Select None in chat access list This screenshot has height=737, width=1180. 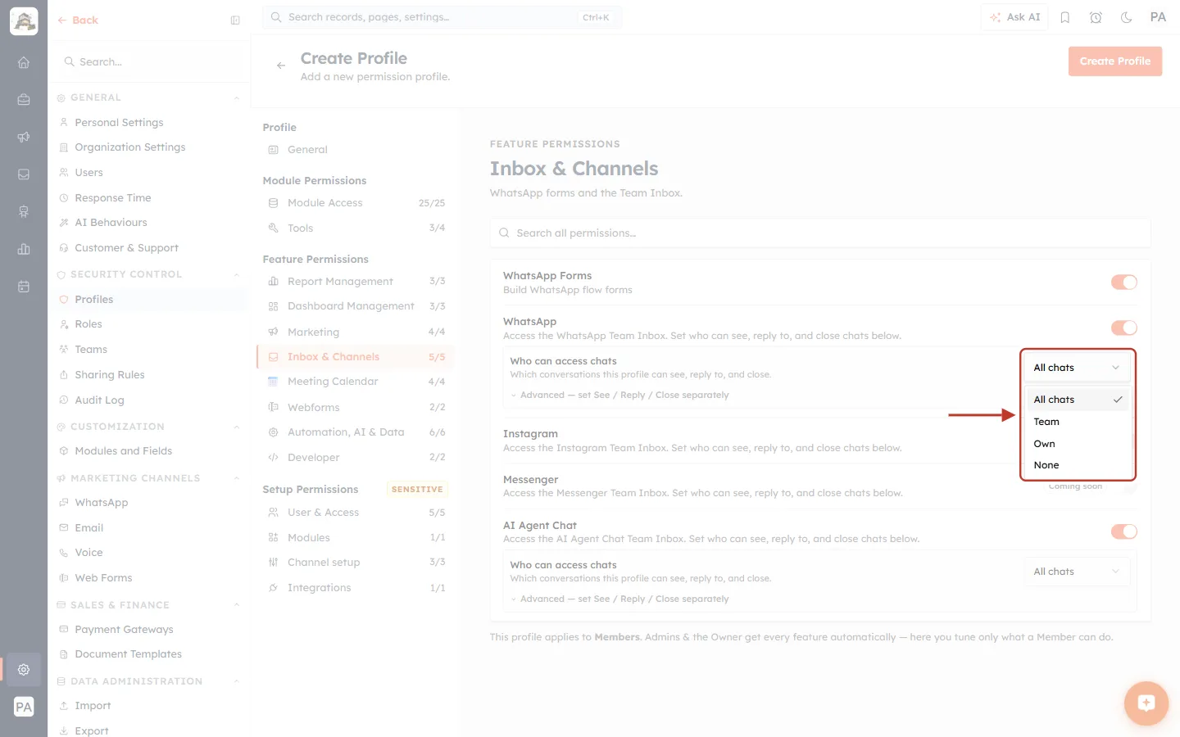1077,465
